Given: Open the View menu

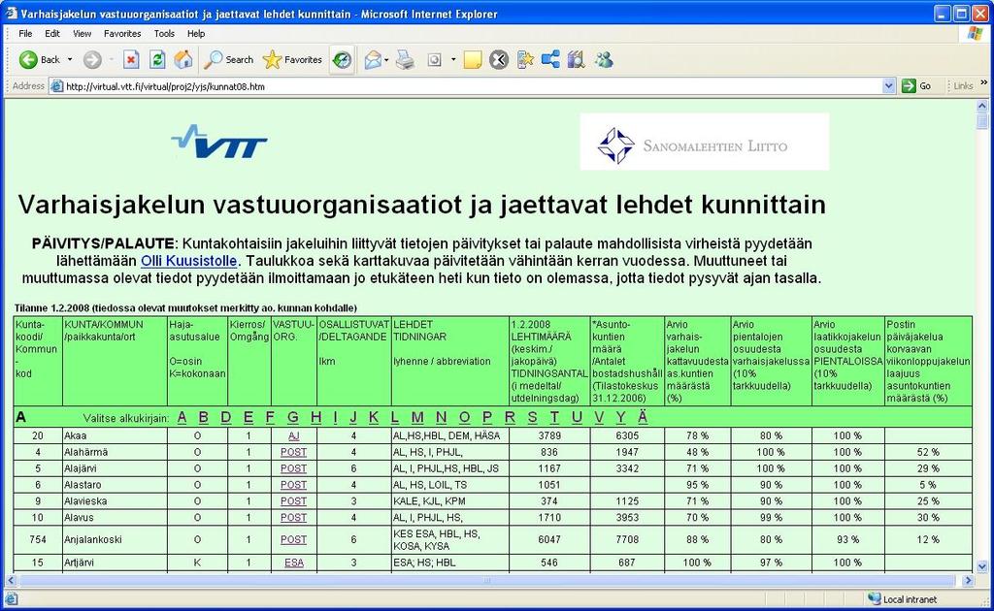Looking at the screenshot, I should pos(82,34).
